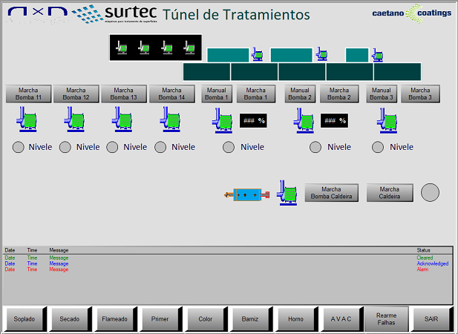The width and height of the screenshot is (458, 334).
Task: Start pump with Marcha Bomba 2 button
Action: [x=339, y=94]
